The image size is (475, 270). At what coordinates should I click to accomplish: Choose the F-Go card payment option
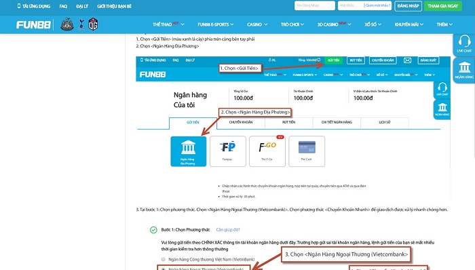pyautogui.click(x=267, y=151)
